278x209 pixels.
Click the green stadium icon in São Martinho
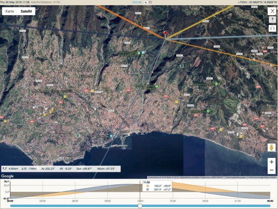pos(78,135)
